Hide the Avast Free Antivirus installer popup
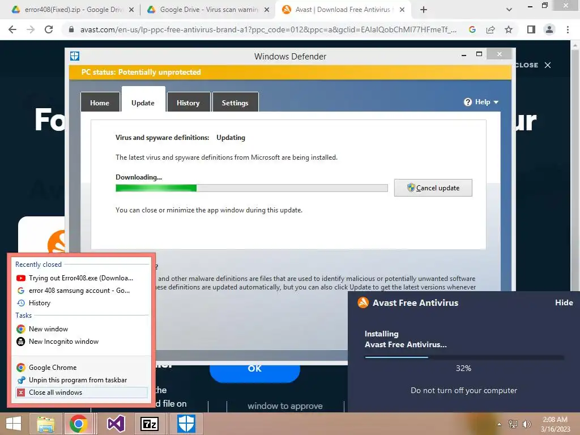This screenshot has height=435, width=580. 564,302
